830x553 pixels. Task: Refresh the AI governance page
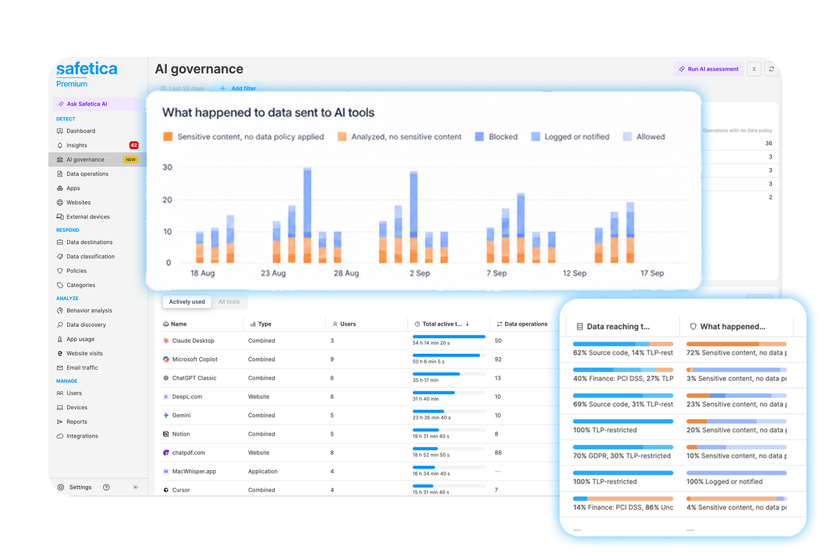coord(771,69)
